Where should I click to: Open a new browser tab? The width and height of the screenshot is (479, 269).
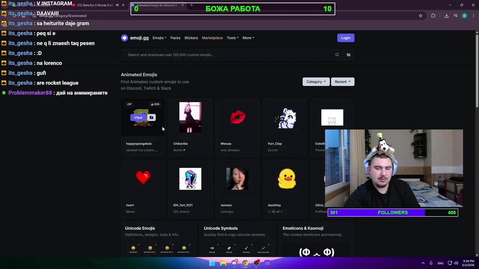click(191, 5)
